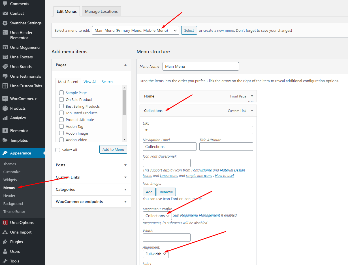348x265 pixels.
Task: Open the Megamenu Profile dropdown
Action: click(x=157, y=216)
